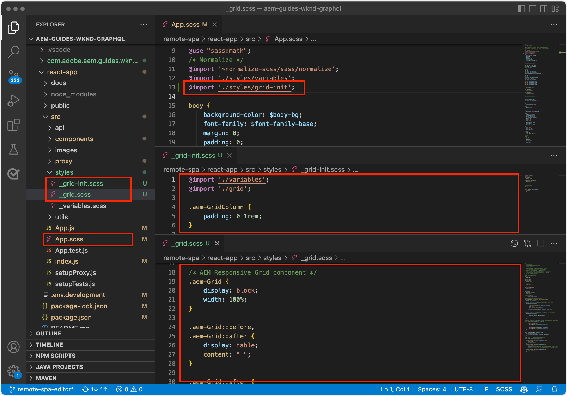Switch to the App.scss editor tab
Screen dimensions: 567x396
(x=185, y=24)
